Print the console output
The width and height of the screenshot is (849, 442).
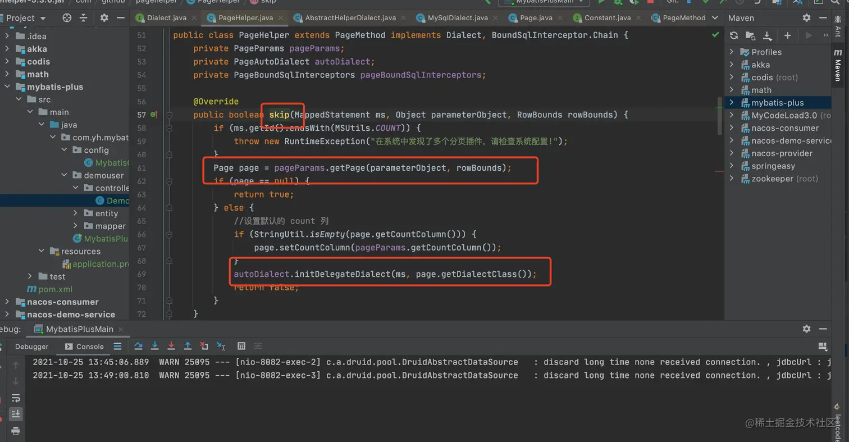[16, 431]
